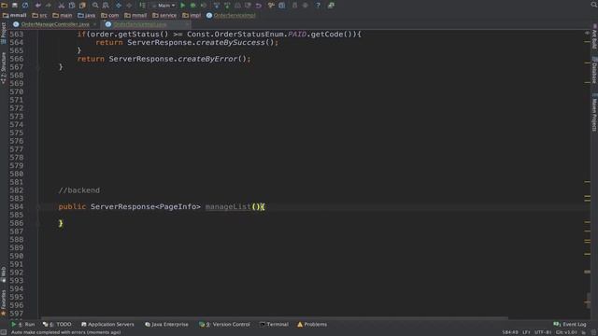
Task: Click the Undo arrow icon
Action: [37, 6]
